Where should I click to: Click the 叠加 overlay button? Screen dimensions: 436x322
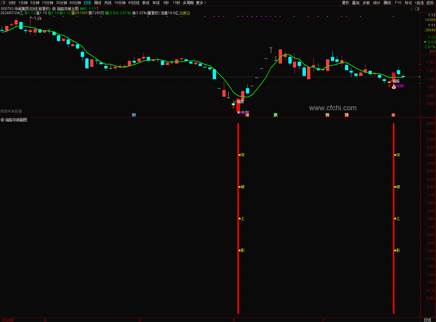coord(356,3)
